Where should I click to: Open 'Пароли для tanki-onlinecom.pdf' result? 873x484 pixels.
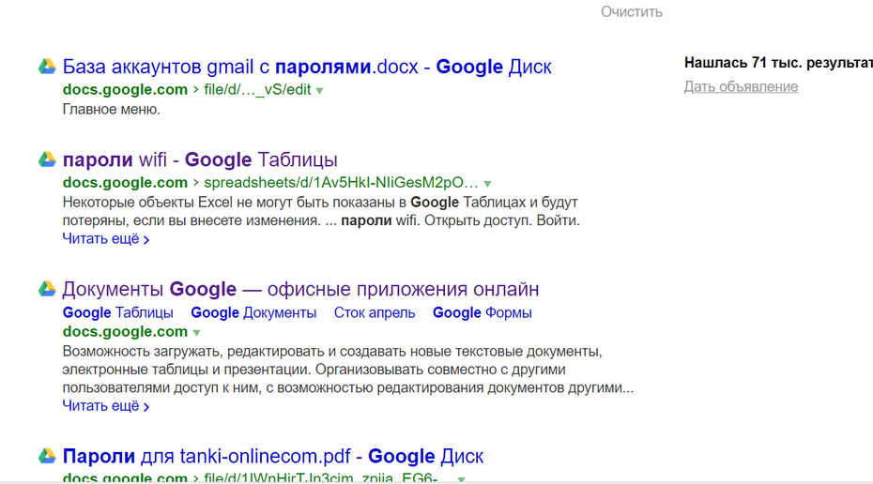(273, 456)
